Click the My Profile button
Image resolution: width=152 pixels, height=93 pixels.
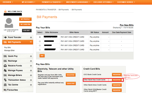[25, 19]
